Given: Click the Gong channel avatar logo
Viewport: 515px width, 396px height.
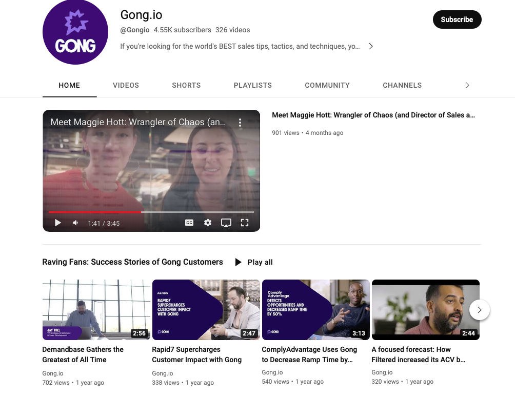Looking at the screenshot, I should (x=75, y=32).
